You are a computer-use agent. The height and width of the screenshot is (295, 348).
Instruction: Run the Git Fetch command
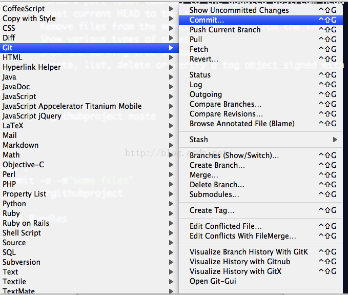click(261, 49)
